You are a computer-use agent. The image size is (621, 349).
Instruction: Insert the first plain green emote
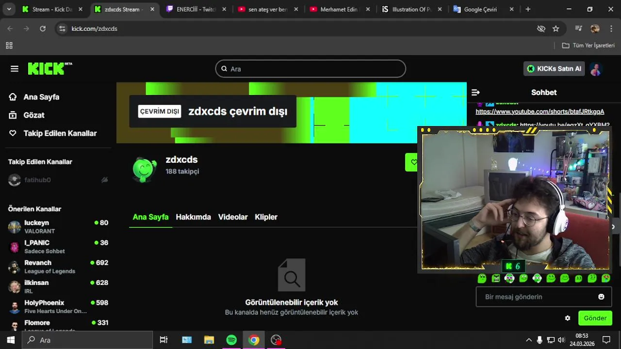pyautogui.click(x=482, y=278)
